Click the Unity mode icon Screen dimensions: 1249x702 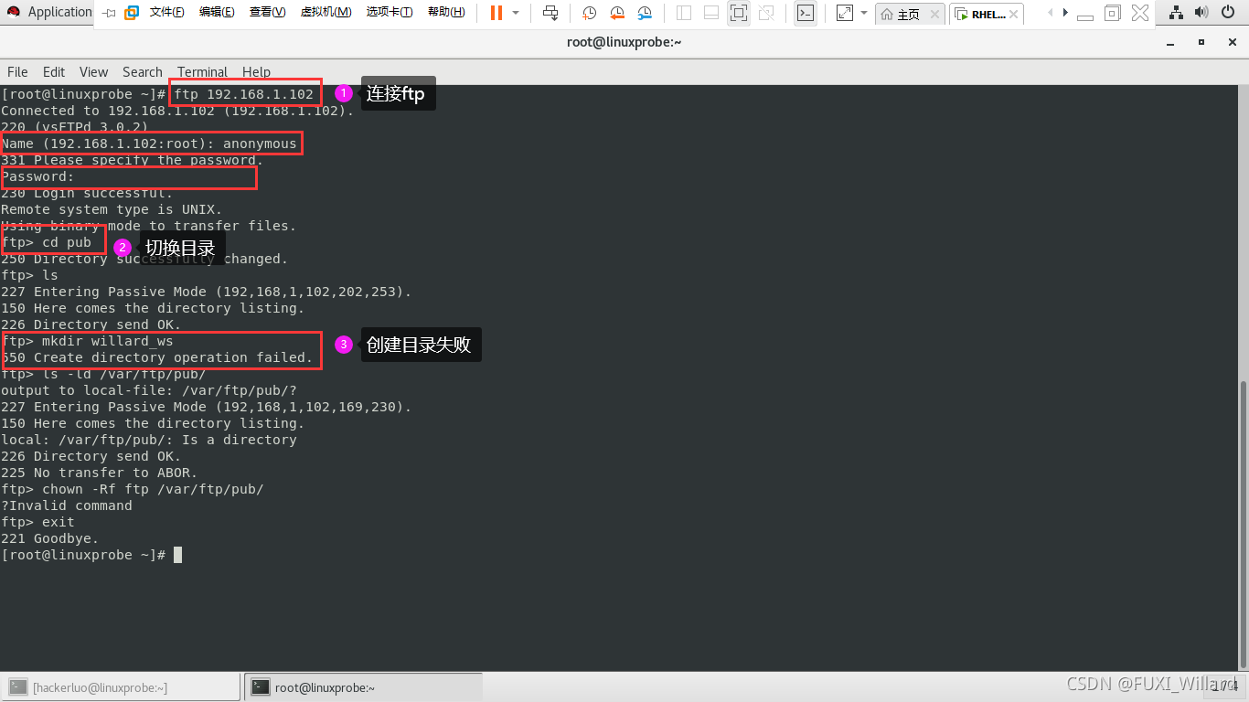click(x=766, y=13)
